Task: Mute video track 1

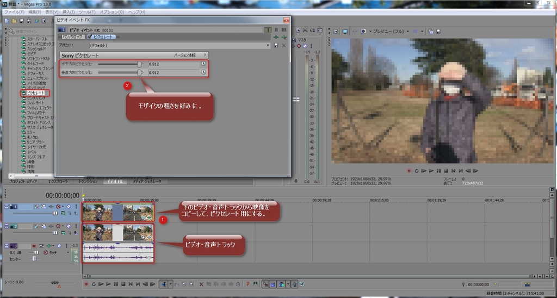Action: [69, 206]
